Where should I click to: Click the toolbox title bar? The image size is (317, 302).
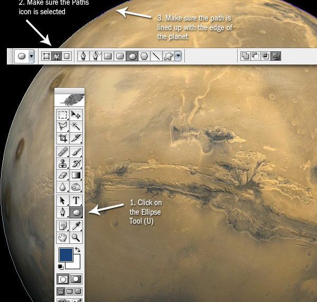pos(70,90)
